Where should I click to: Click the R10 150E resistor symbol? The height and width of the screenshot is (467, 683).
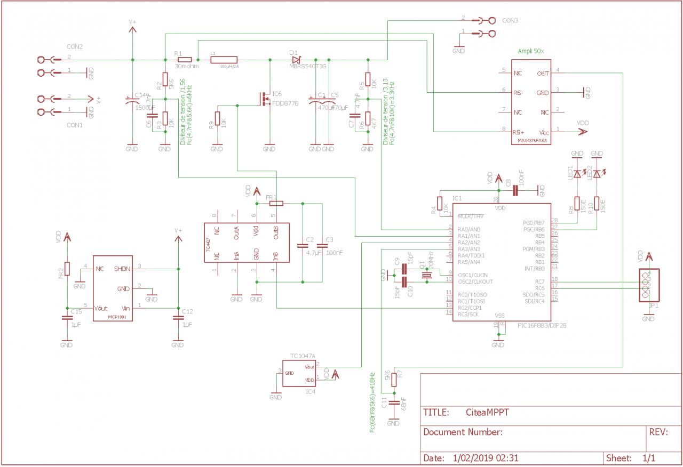tap(597, 203)
